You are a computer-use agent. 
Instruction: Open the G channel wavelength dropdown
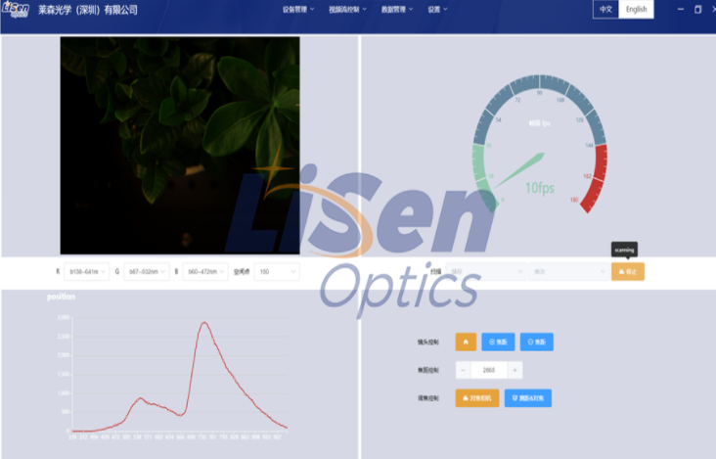(x=146, y=271)
